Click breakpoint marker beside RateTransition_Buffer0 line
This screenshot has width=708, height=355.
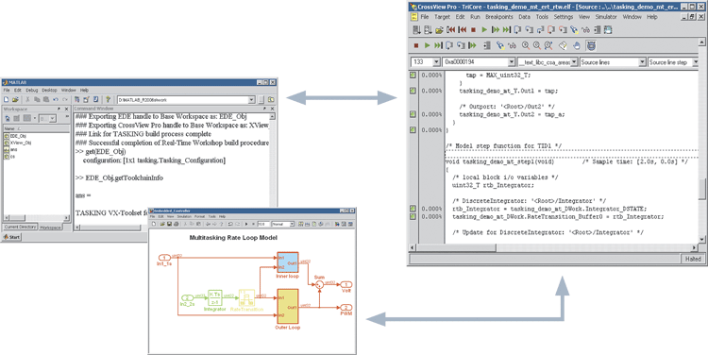pyautogui.click(x=413, y=216)
